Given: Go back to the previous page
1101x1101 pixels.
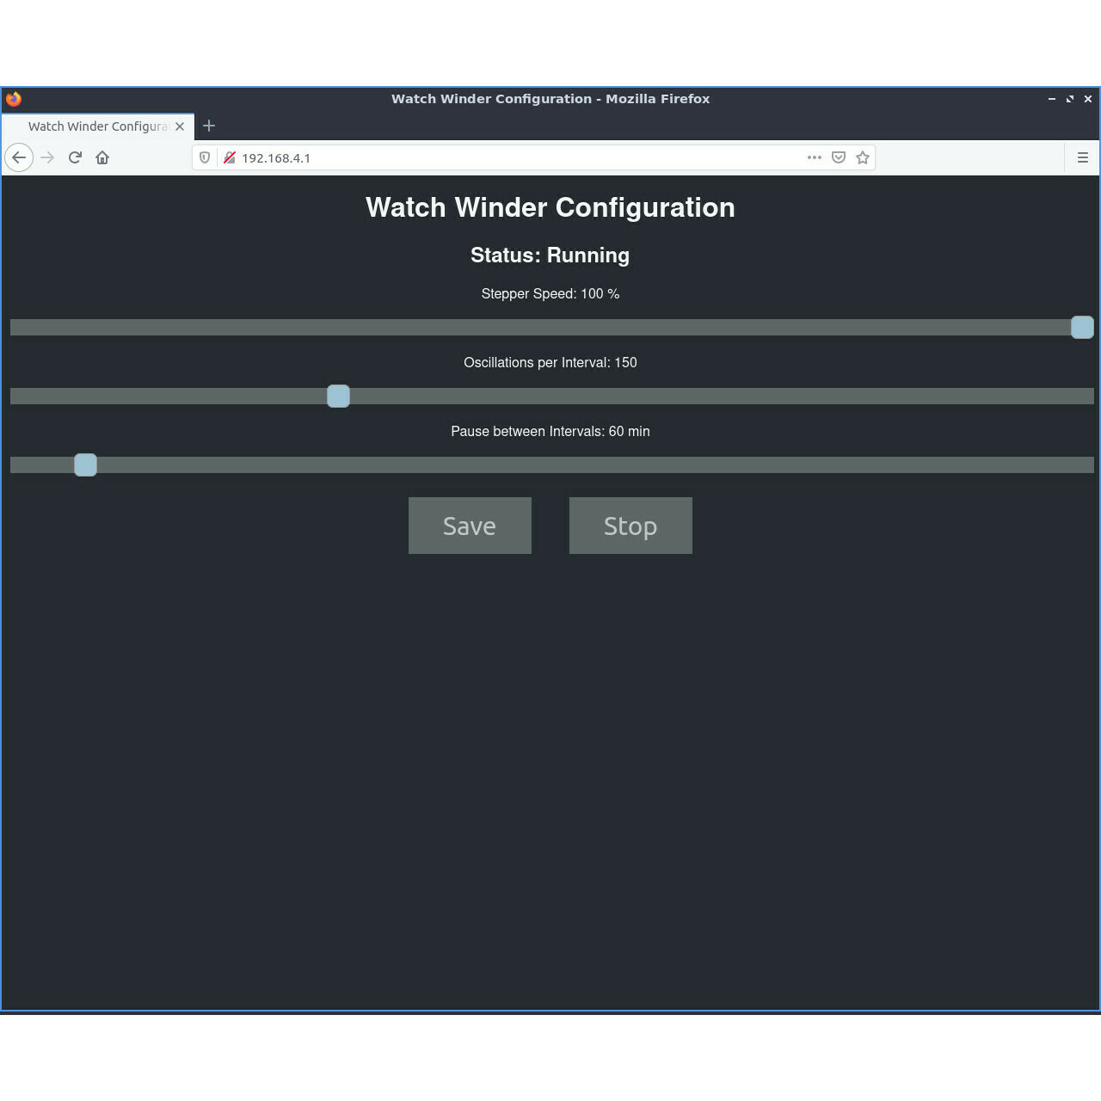Looking at the screenshot, I should [x=19, y=157].
